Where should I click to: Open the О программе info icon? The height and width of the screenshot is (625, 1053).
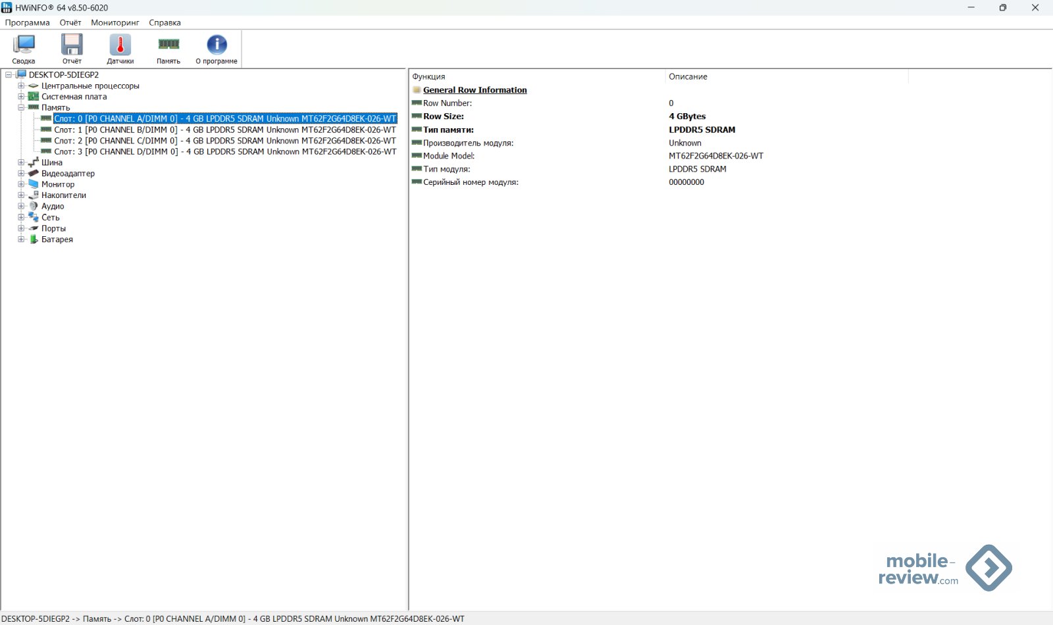click(x=217, y=45)
